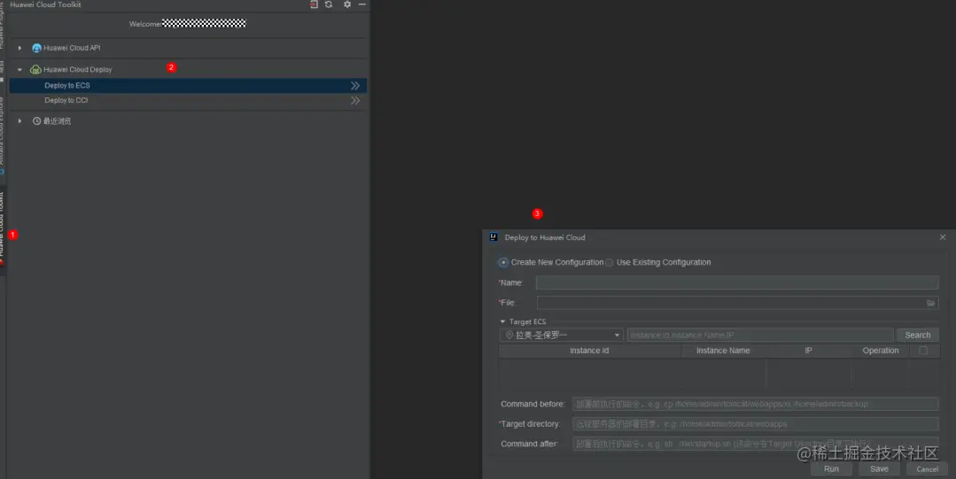Open the 拉美-圣保罗一 region dropdown

pyautogui.click(x=561, y=336)
